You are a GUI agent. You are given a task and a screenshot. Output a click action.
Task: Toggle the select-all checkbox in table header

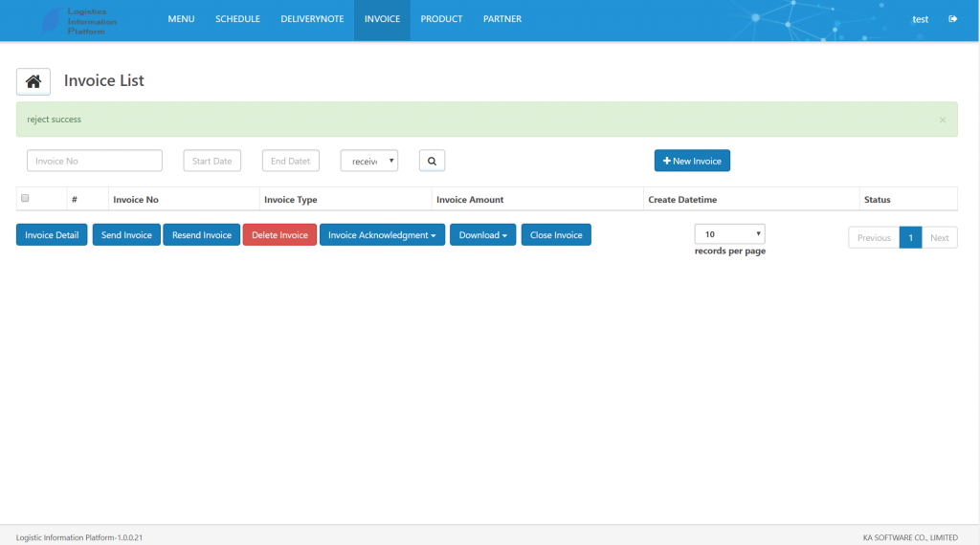(x=25, y=198)
